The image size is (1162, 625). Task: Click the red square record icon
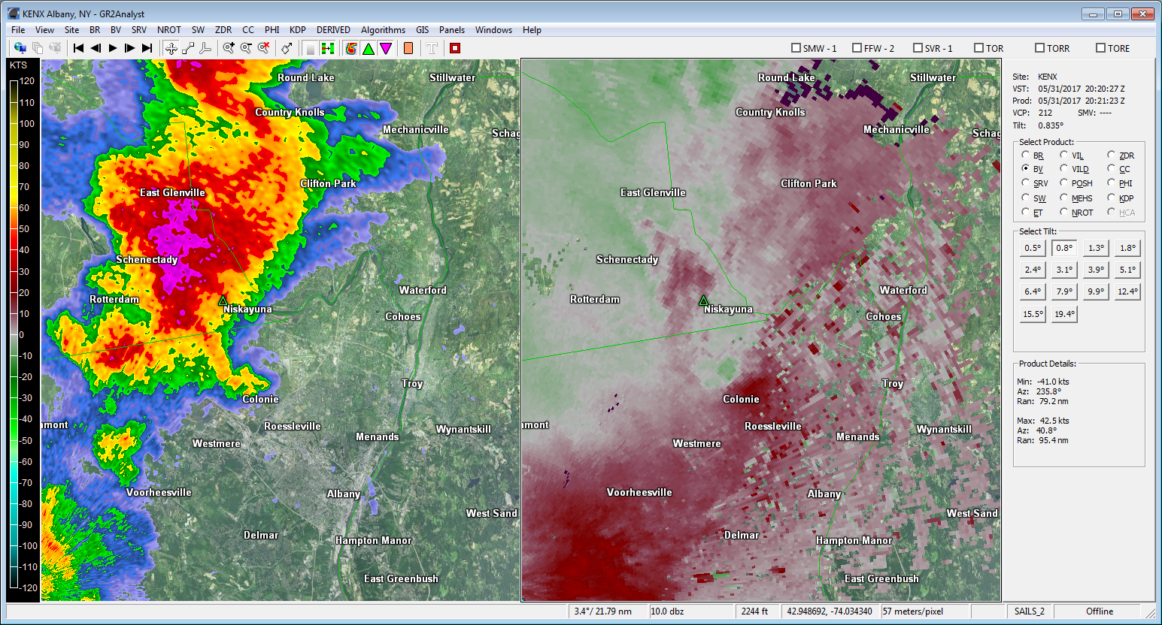click(x=455, y=48)
